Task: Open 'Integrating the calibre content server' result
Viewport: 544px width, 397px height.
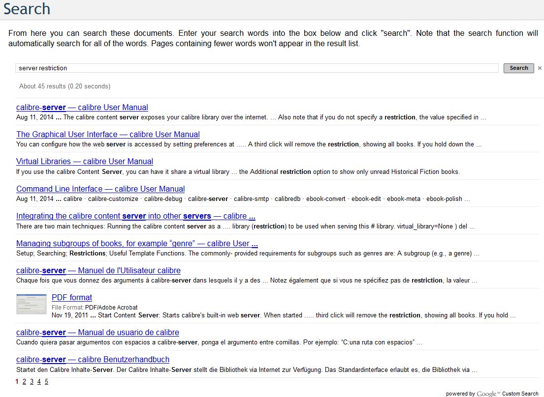Action: (x=136, y=216)
